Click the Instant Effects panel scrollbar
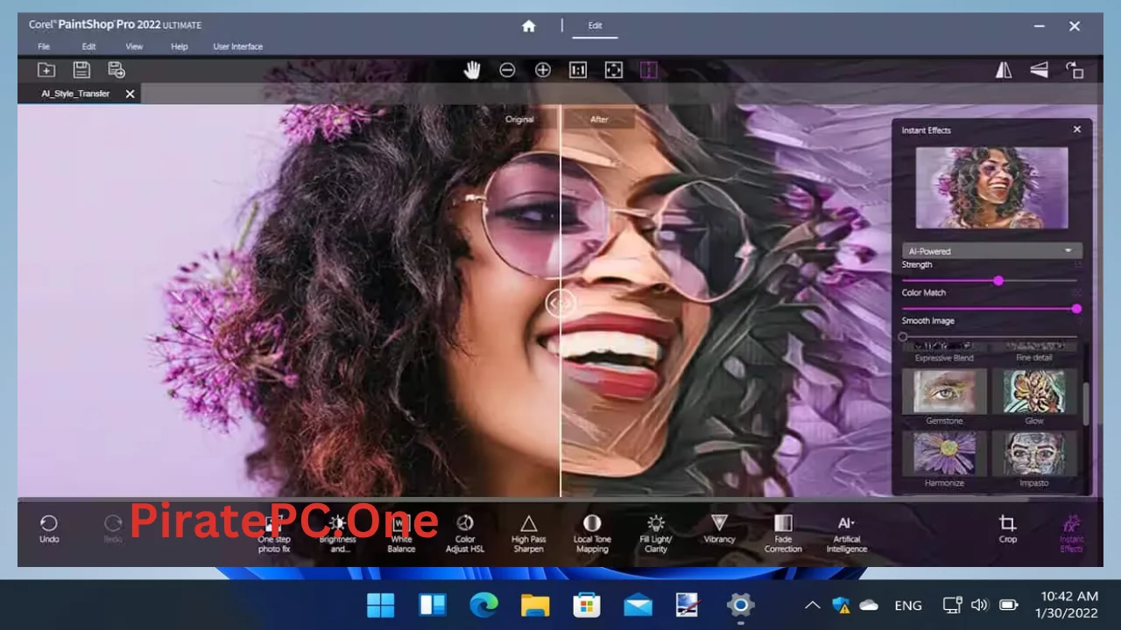This screenshot has width=1121, height=630. (x=1086, y=404)
